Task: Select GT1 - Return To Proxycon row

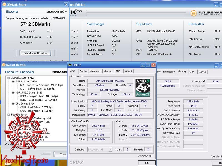Action: point(41,85)
